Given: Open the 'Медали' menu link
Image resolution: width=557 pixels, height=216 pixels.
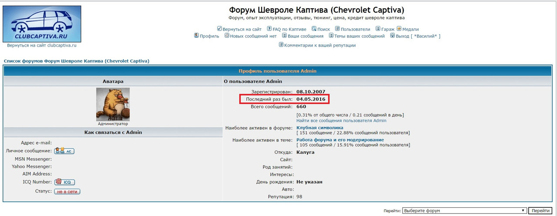Looking at the screenshot, I should (x=410, y=29).
